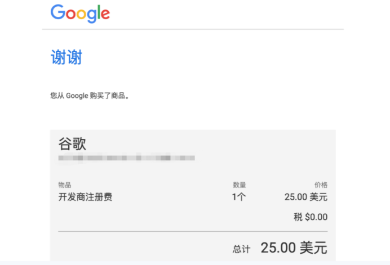Click the text 您从 Google 购买了商品。
Image resolution: width=390 pixels, height=265 pixels.
[90, 96]
